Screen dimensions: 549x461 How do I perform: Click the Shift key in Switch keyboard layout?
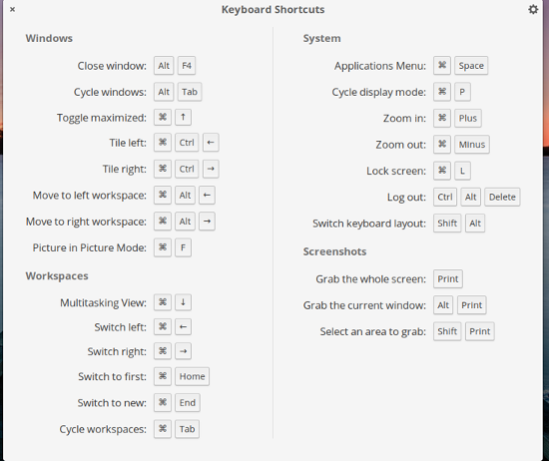point(447,223)
